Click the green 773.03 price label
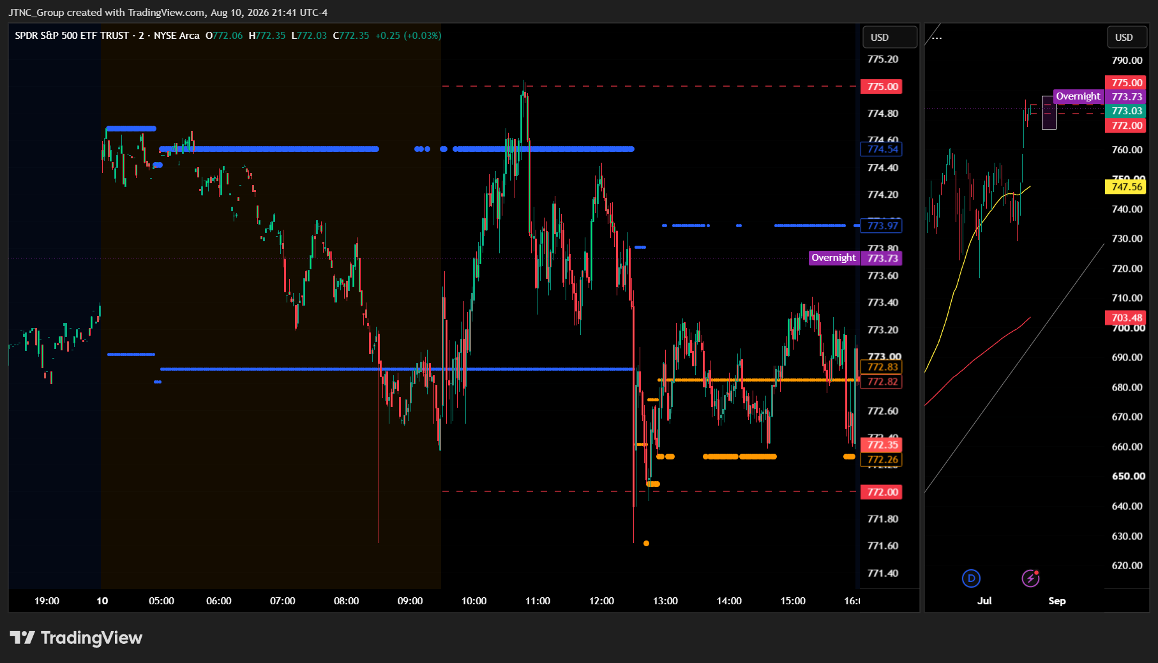This screenshot has height=663, width=1158. (1127, 110)
